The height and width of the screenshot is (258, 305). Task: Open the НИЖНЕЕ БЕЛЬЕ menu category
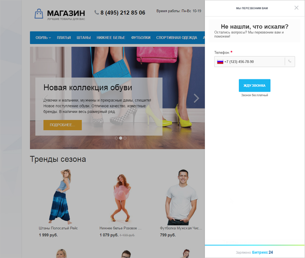pyautogui.click(x=111, y=37)
